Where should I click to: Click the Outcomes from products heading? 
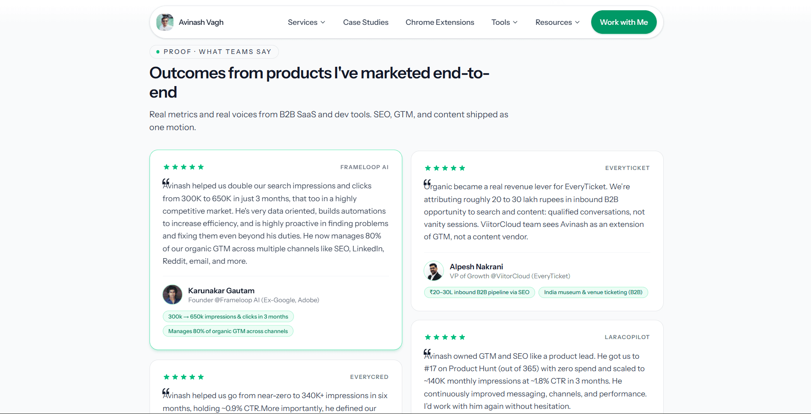click(319, 83)
